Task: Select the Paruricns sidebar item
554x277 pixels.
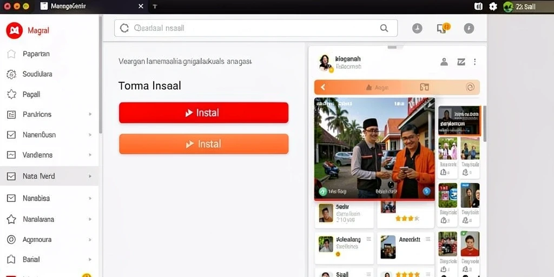Action: (37, 115)
